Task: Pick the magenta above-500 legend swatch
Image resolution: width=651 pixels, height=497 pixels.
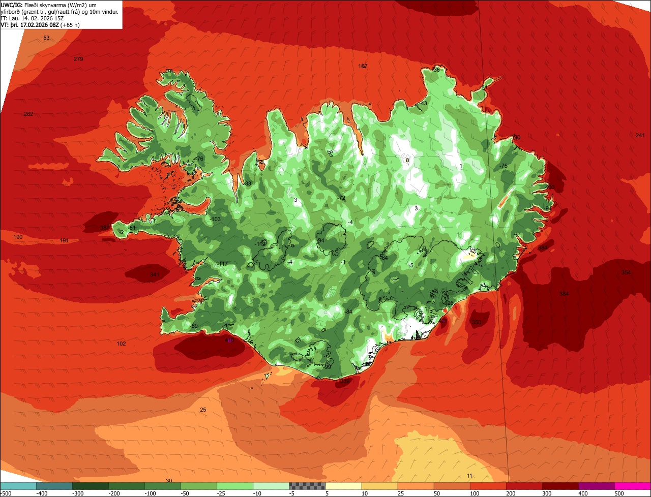Action: pyautogui.click(x=633, y=486)
